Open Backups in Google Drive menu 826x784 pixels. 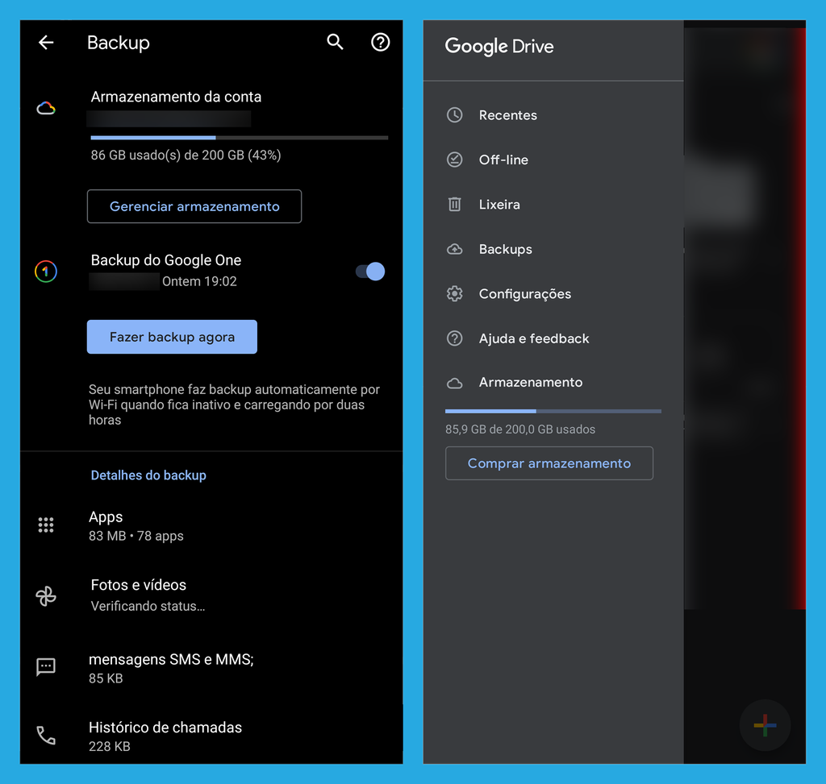tap(553, 249)
